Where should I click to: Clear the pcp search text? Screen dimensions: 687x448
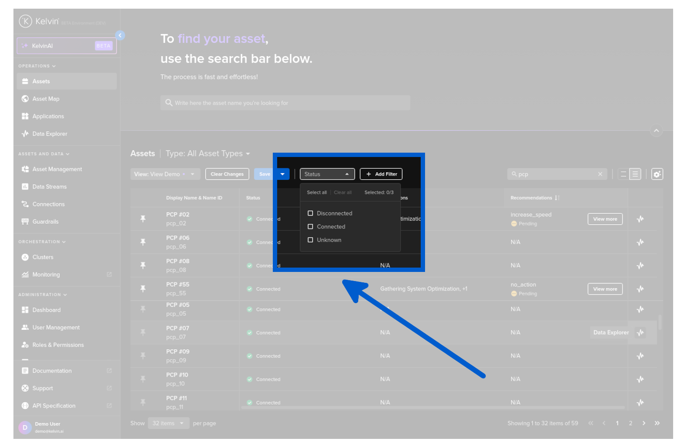tap(600, 174)
